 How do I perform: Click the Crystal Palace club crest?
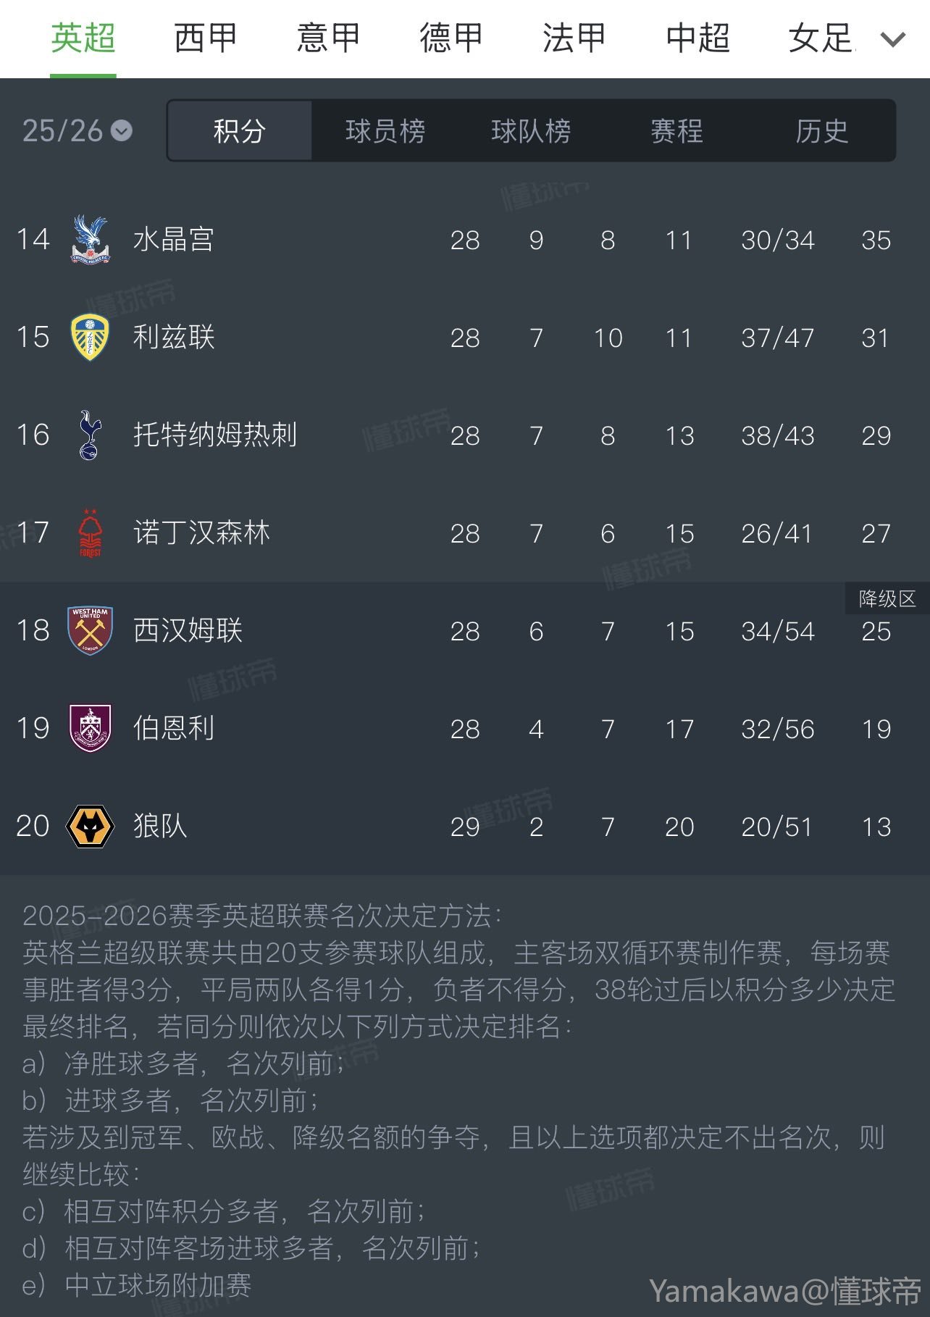90,240
